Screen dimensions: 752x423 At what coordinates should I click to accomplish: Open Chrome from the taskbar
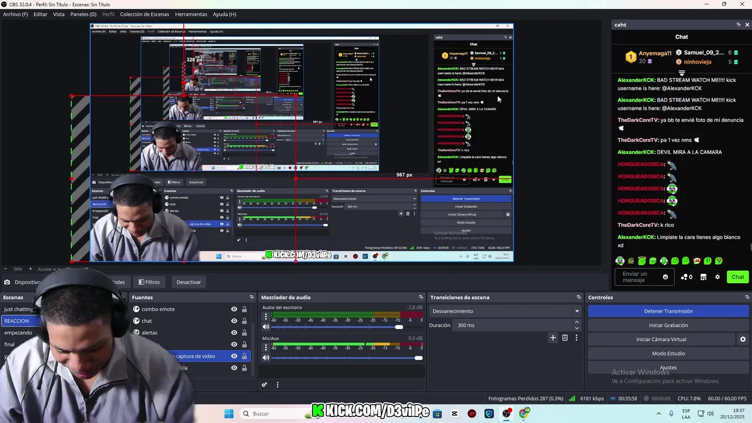click(x=524, y=414)
